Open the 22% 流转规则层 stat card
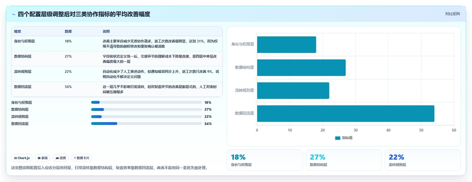This screenshot has width=472, height=182. coord(423,160)
